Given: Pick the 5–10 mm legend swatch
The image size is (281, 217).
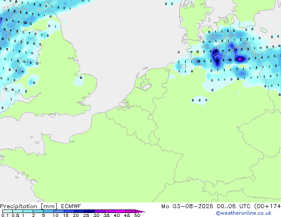Looking at the screenshot, I should (48, 211).
